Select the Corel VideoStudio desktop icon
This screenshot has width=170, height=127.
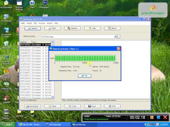point(6,114)
